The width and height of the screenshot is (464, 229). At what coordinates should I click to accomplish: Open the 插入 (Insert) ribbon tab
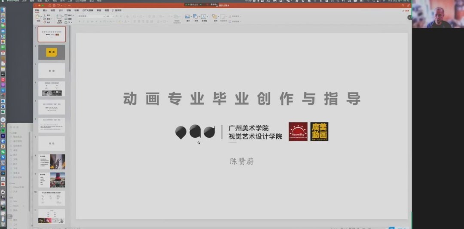45,10
